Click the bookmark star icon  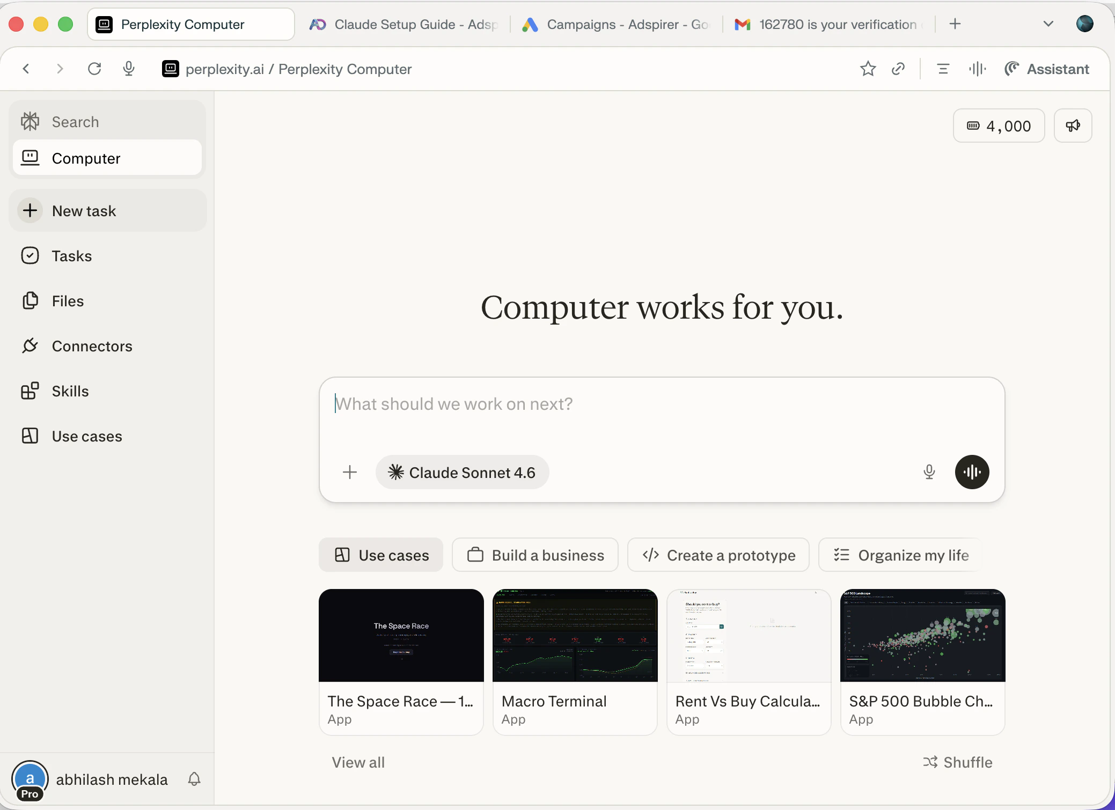(x=868, y=69)
